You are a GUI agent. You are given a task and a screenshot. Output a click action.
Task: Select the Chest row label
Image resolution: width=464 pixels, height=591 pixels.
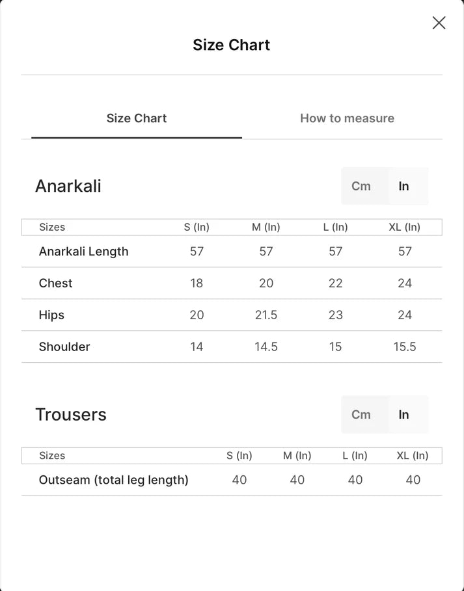(55, 283)
